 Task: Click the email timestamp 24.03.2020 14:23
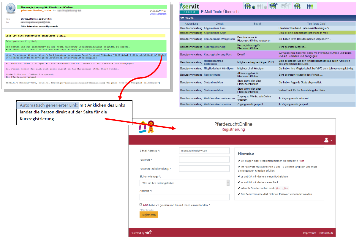click(158, 11)
